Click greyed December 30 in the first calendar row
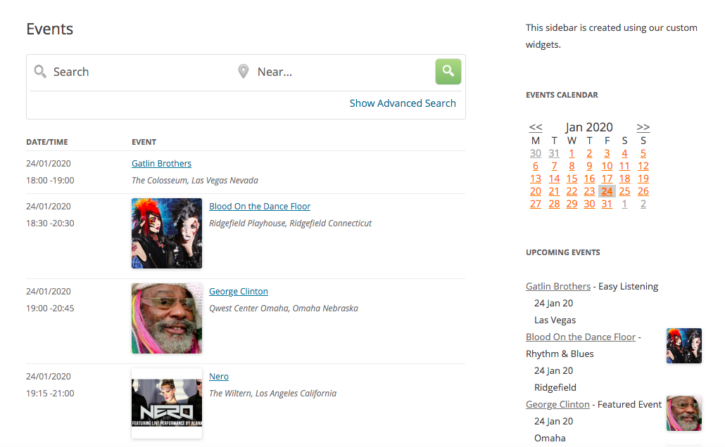Screen dimensions: 725x447 (x=536, y=153)
